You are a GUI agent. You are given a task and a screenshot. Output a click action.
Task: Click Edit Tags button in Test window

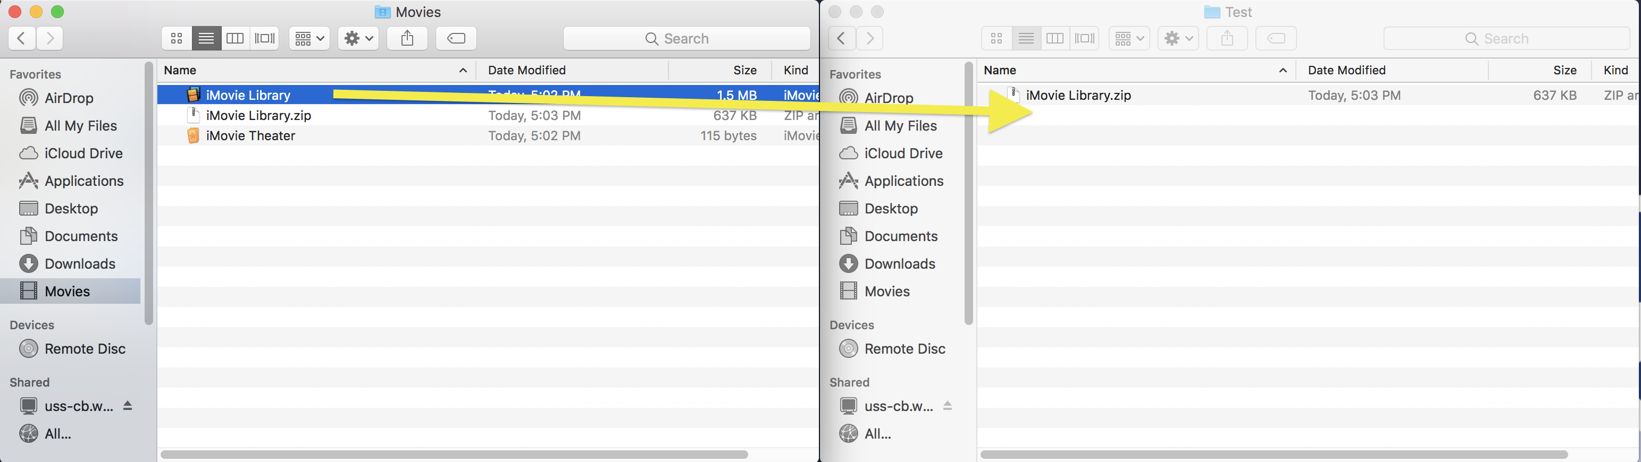(1276, 38)
